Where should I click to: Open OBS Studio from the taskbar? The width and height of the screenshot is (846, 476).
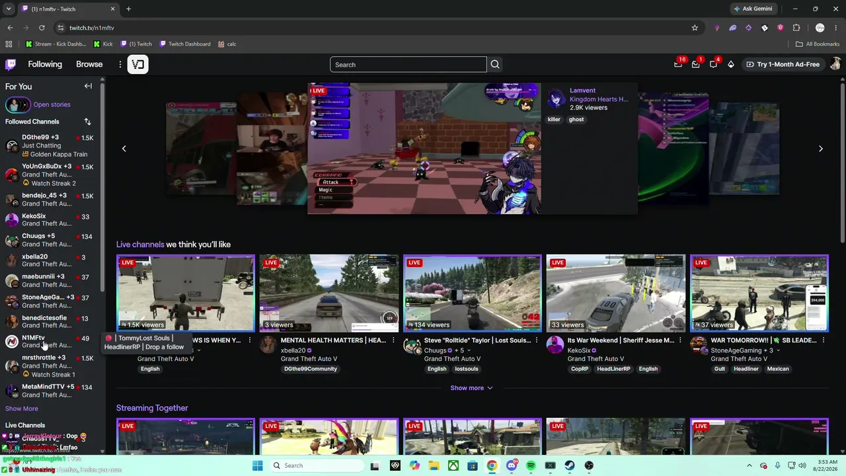(589, 465)
